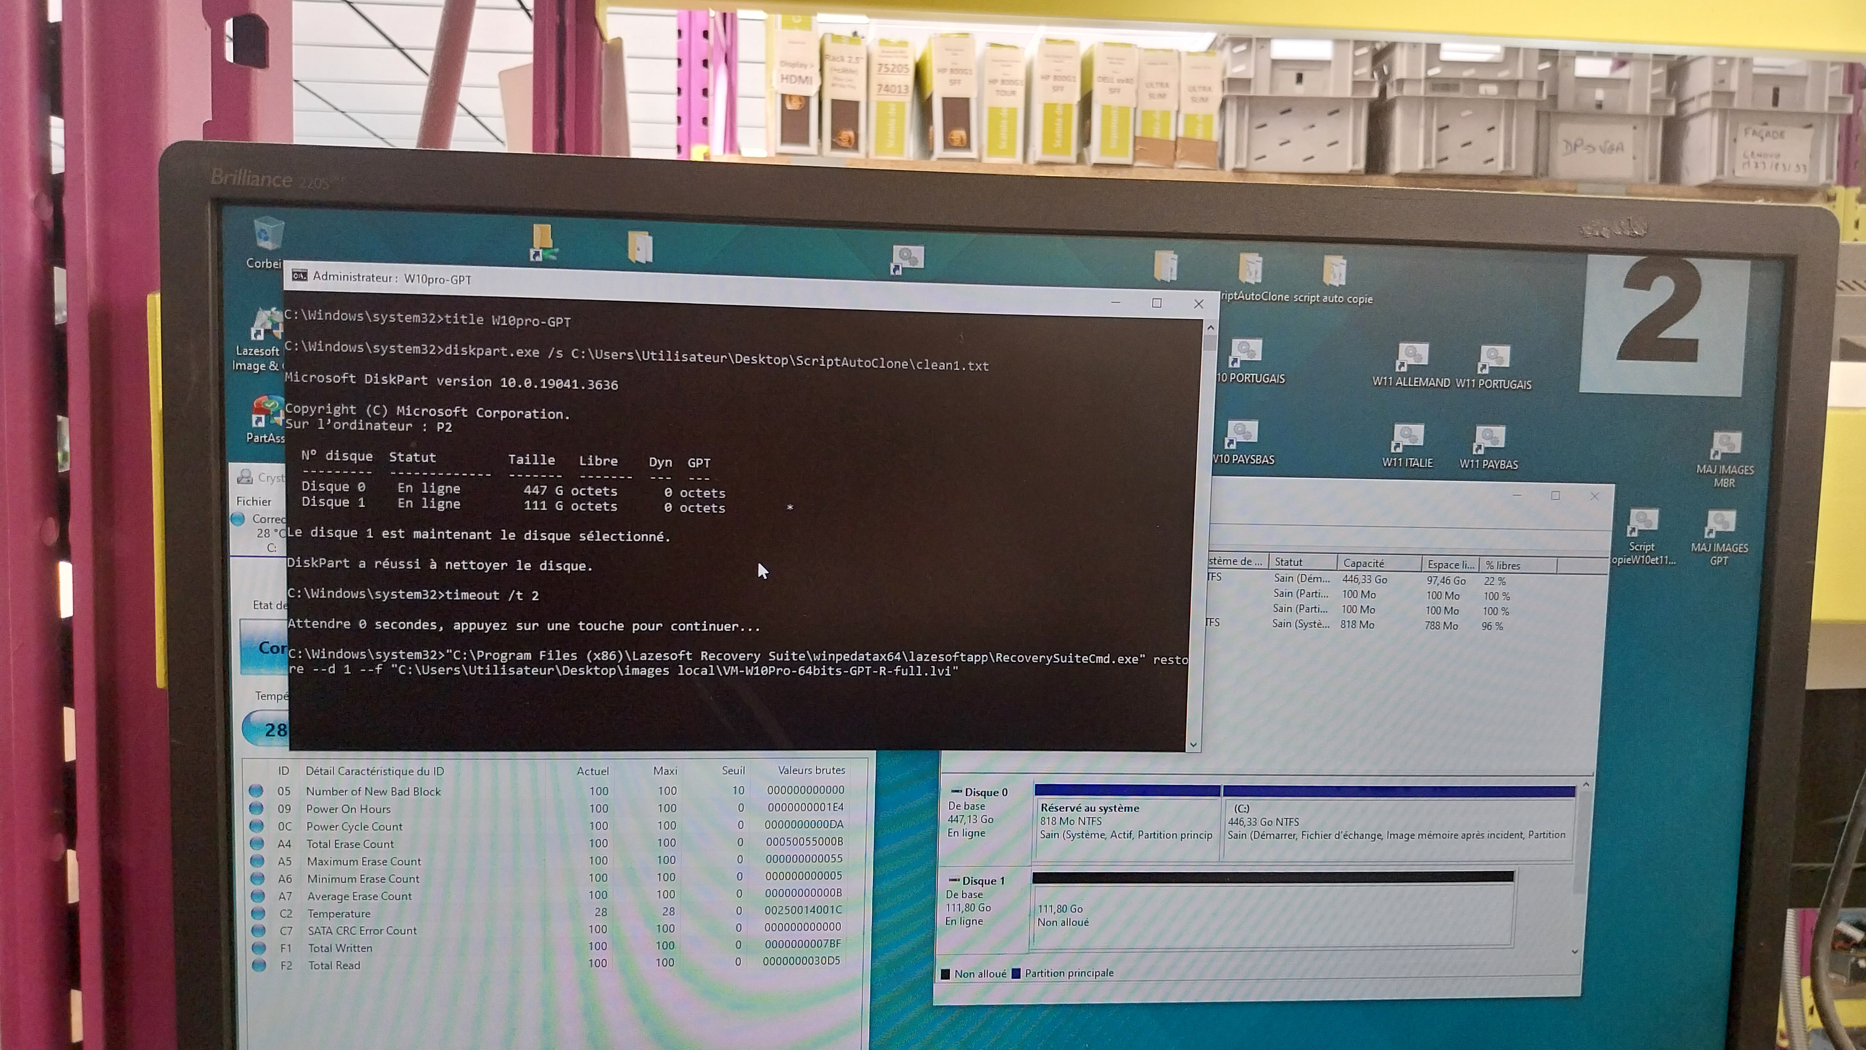Image resolution: width=1866 pixels, height=1050 pixels.
Task: Click the command prompt title bar icon
Action: click(x=299, y=275)
